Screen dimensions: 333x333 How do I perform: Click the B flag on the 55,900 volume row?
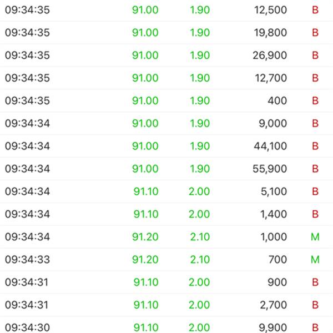point(315,169)
